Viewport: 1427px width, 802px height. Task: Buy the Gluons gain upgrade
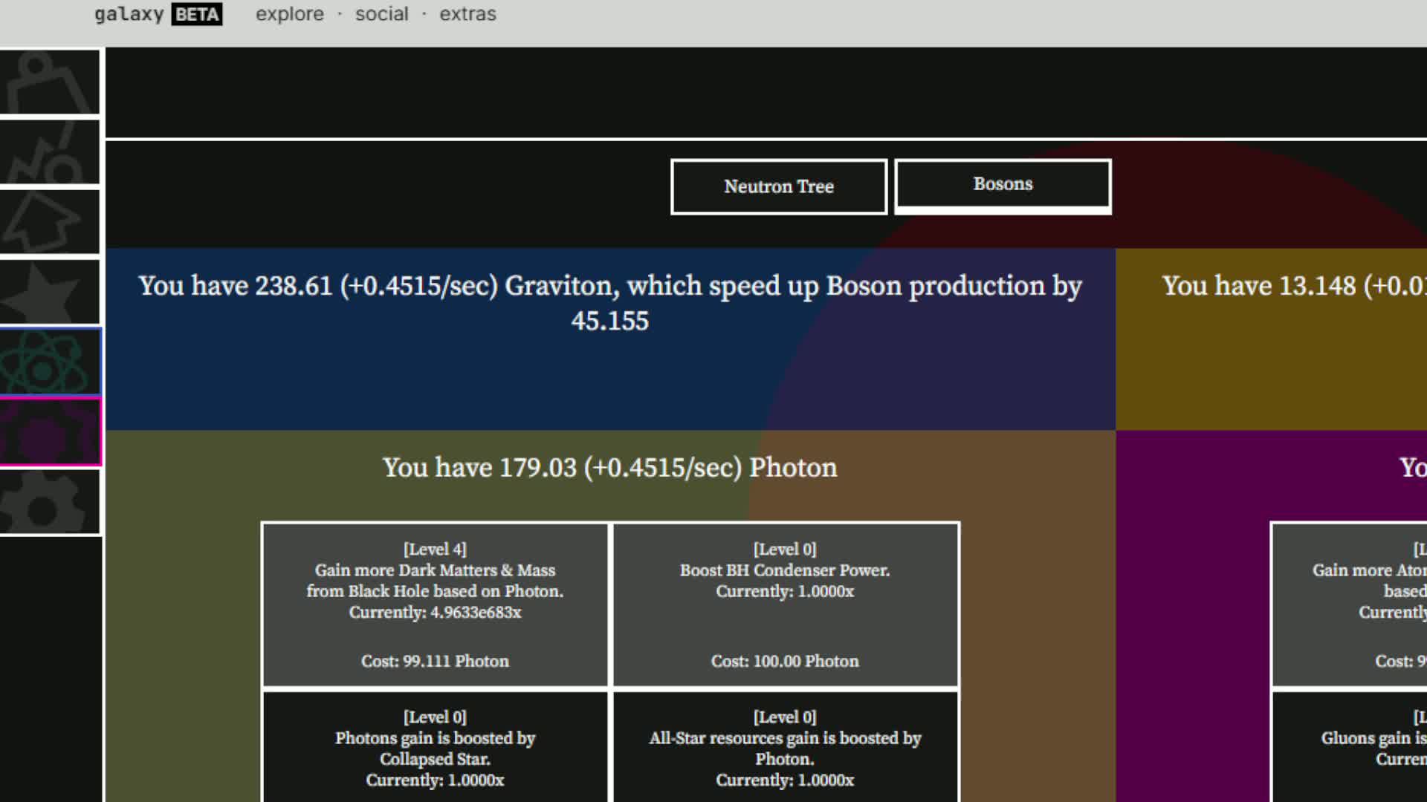click(1349, 747)
